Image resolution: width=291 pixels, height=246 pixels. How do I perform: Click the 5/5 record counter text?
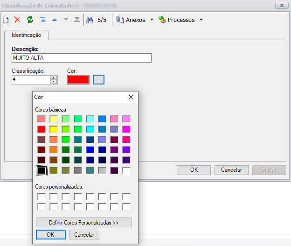[x=102, y=20]
